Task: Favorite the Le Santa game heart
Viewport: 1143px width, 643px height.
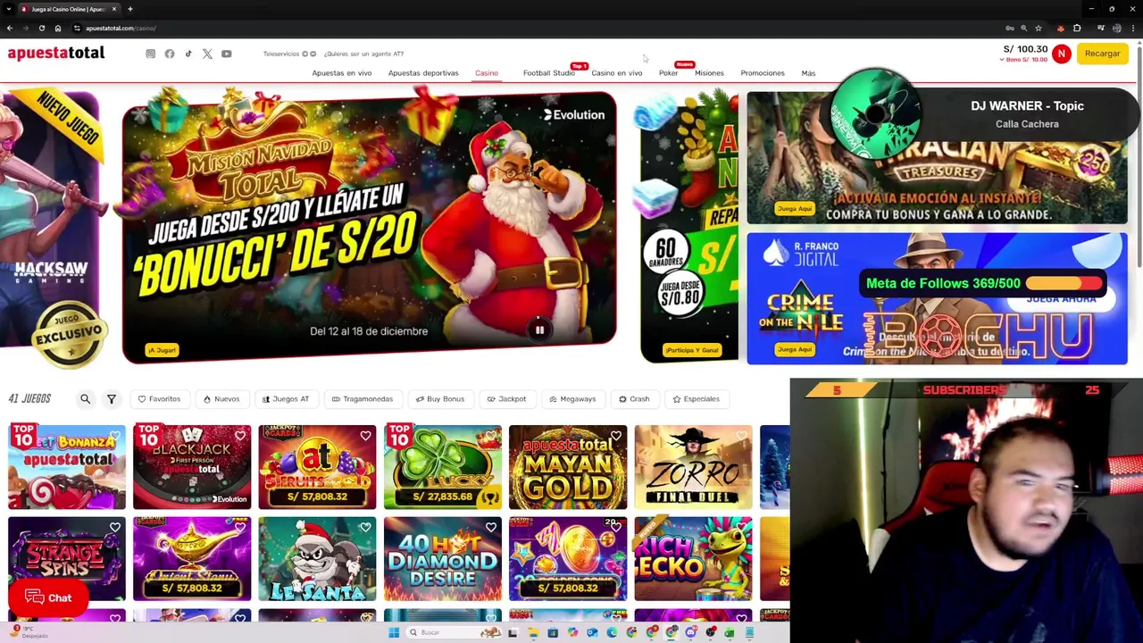Action: pyautogui.click(x=365, y=528)
